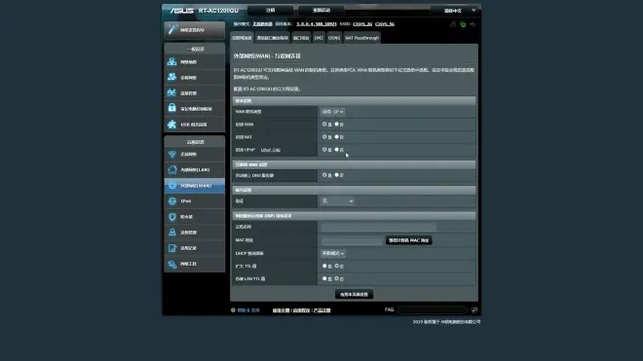Select Yes for Enable WAN
Viewport: 643px width, 361px height.
324,124
